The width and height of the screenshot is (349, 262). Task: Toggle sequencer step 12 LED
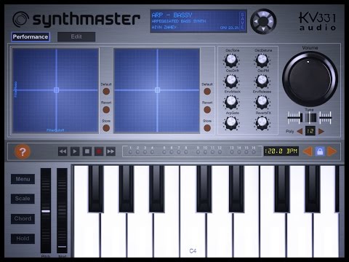[x=220, y=152]
